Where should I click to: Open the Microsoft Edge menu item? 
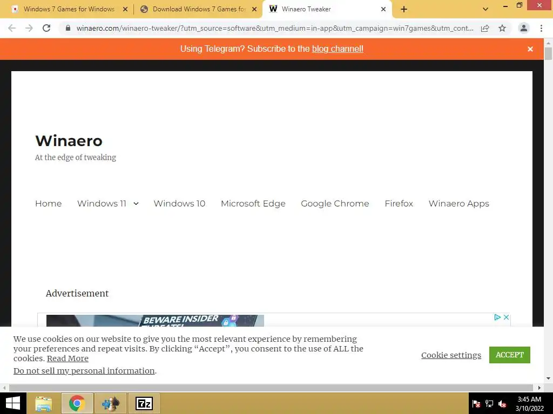click(253, 203)
